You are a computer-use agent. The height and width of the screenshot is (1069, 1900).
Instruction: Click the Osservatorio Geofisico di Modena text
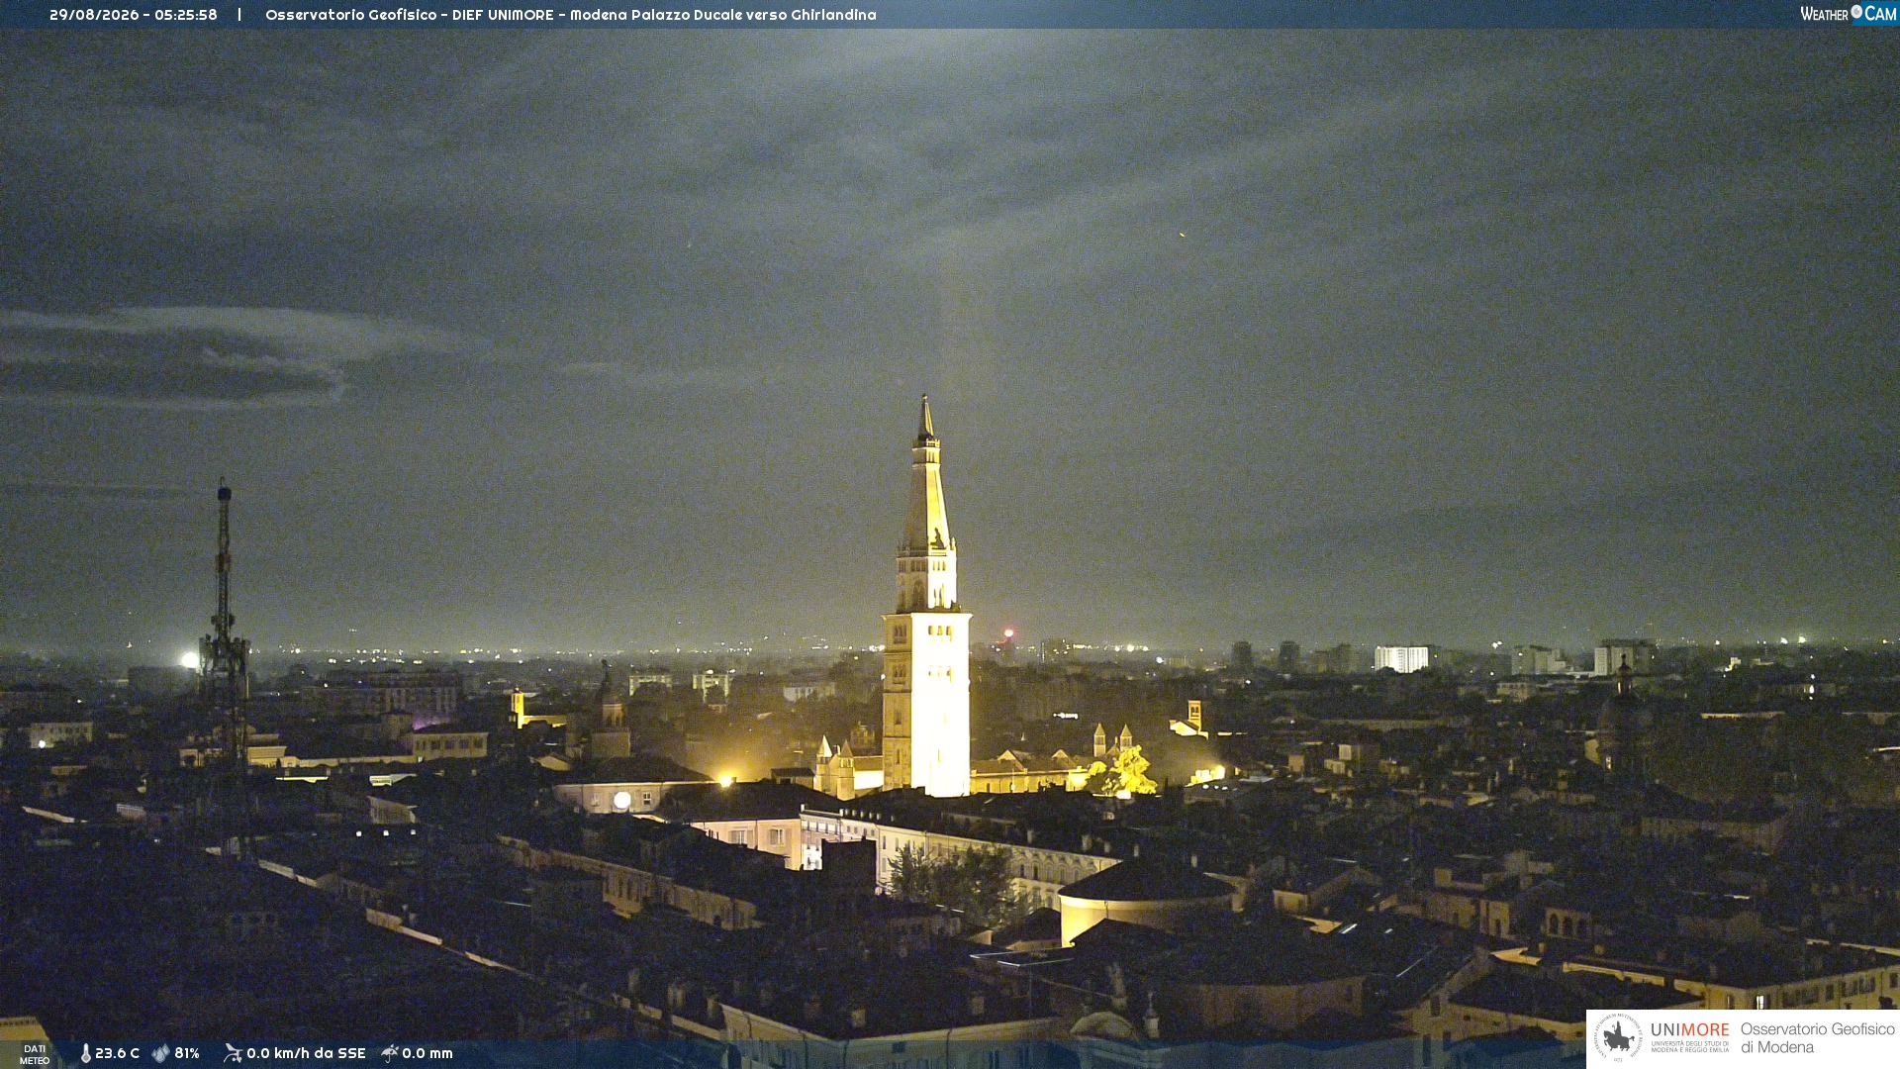pyautogui.click(x=1818, y=1038)
